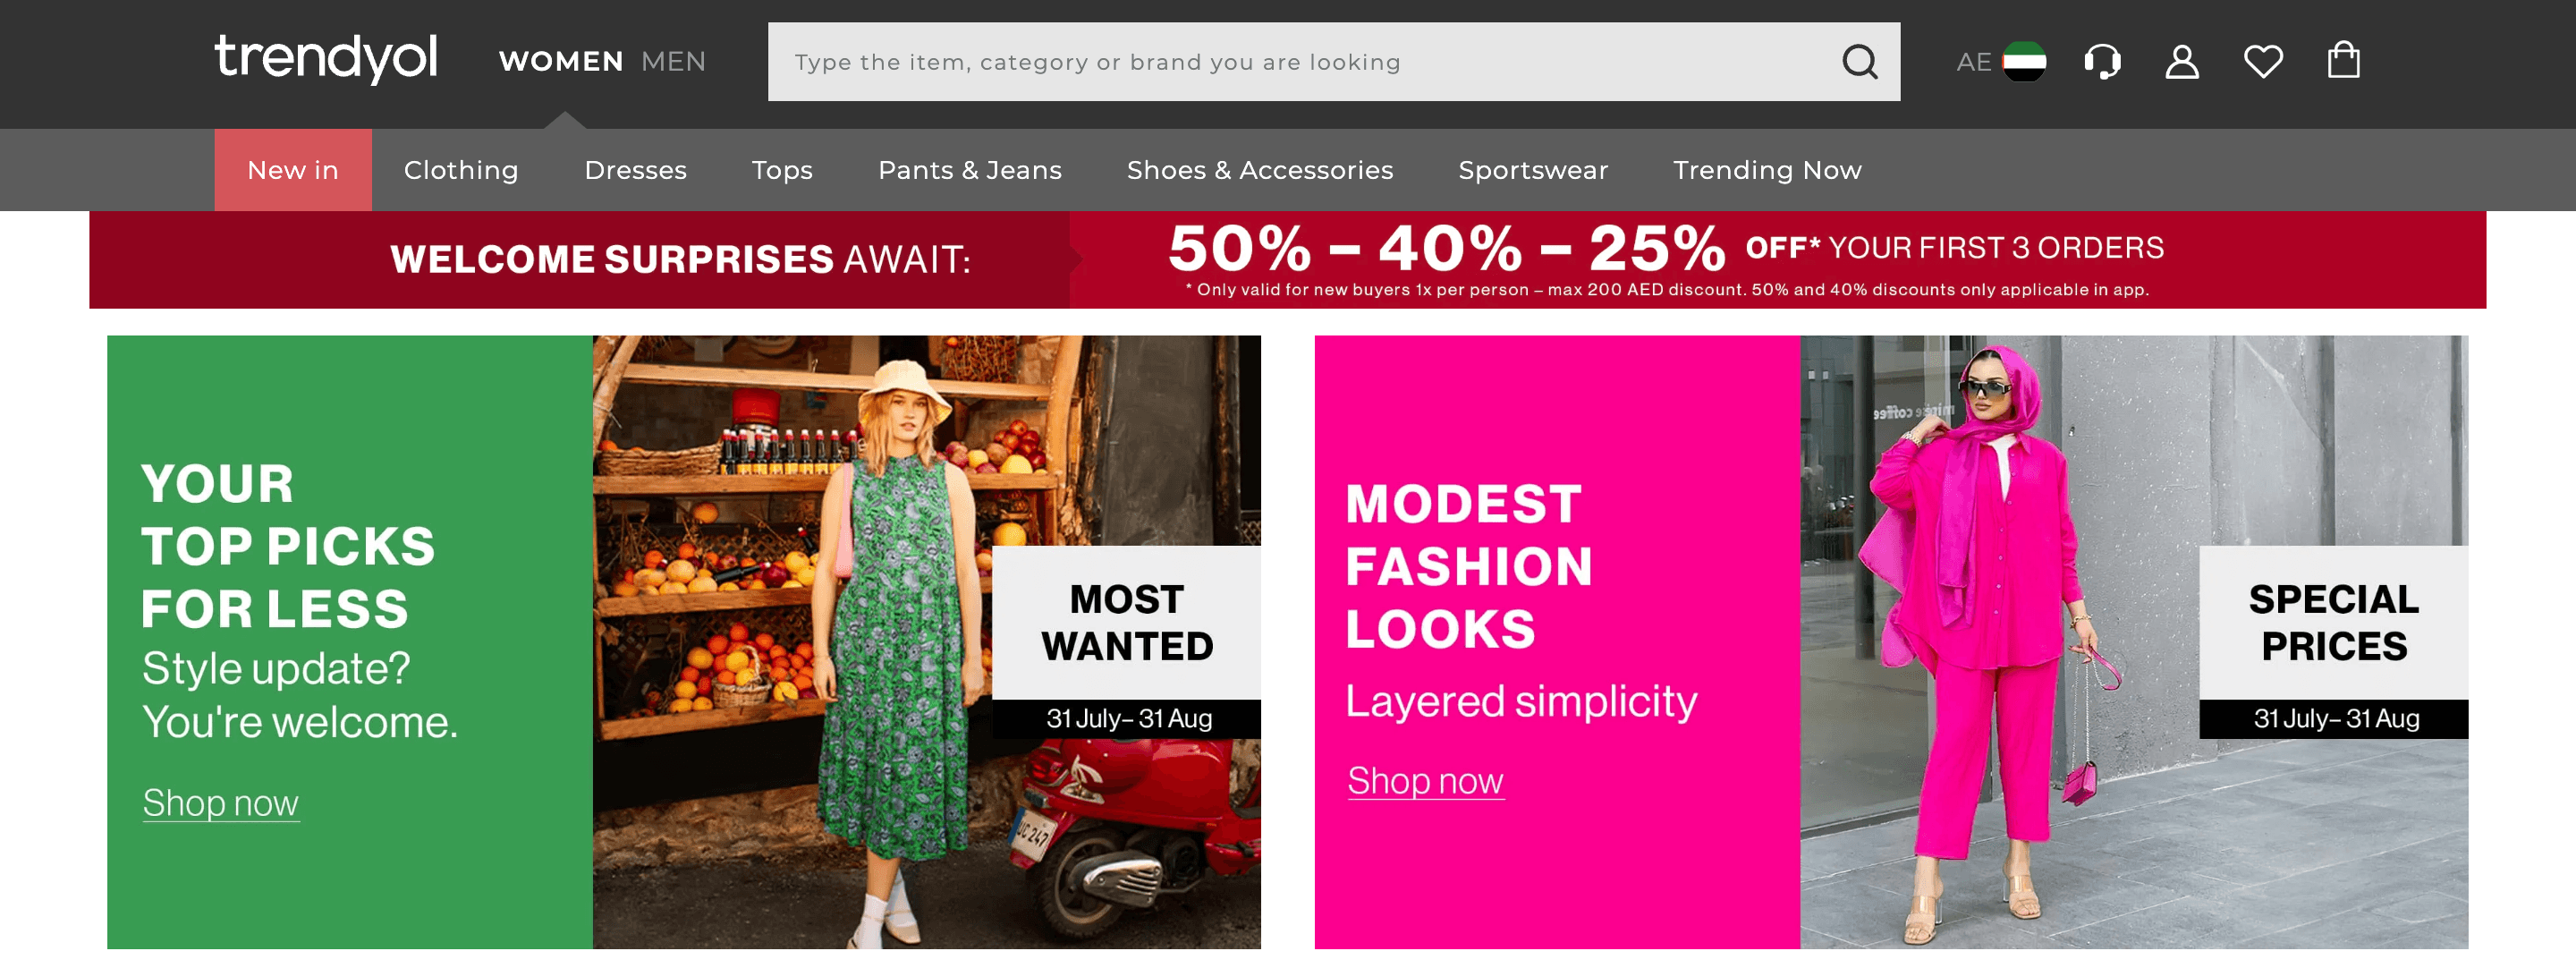Expand Shoes & Accessories menu
Image resolution: width=2576 pixels, height=968 pixels.
point(1260,170)
